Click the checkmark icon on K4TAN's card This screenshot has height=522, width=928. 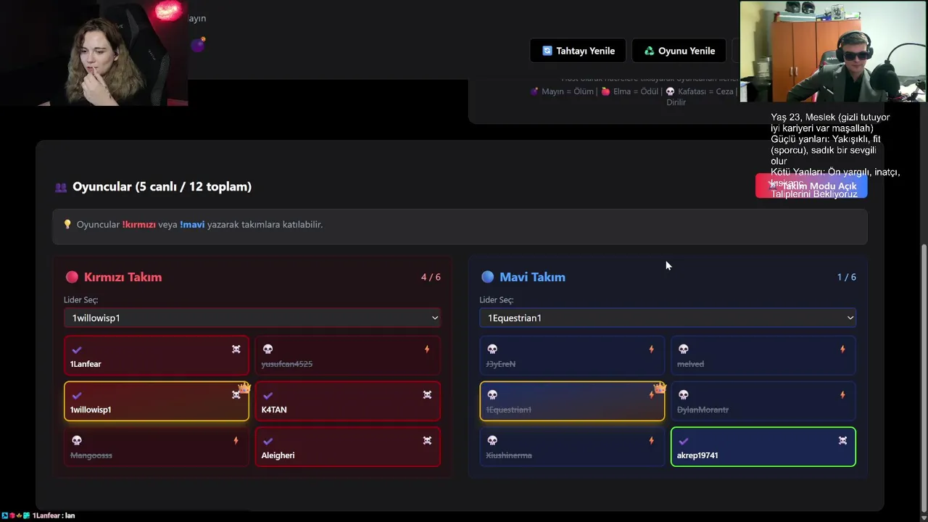click(x=268, y=396)
